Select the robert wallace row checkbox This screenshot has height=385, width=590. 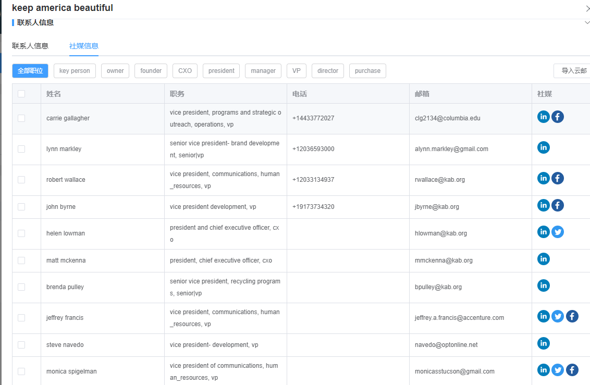(x=21, y=180)
